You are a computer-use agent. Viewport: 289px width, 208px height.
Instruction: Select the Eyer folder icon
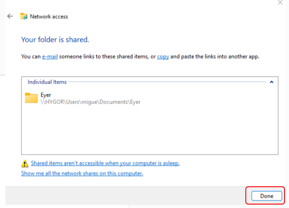coord(31,98)
